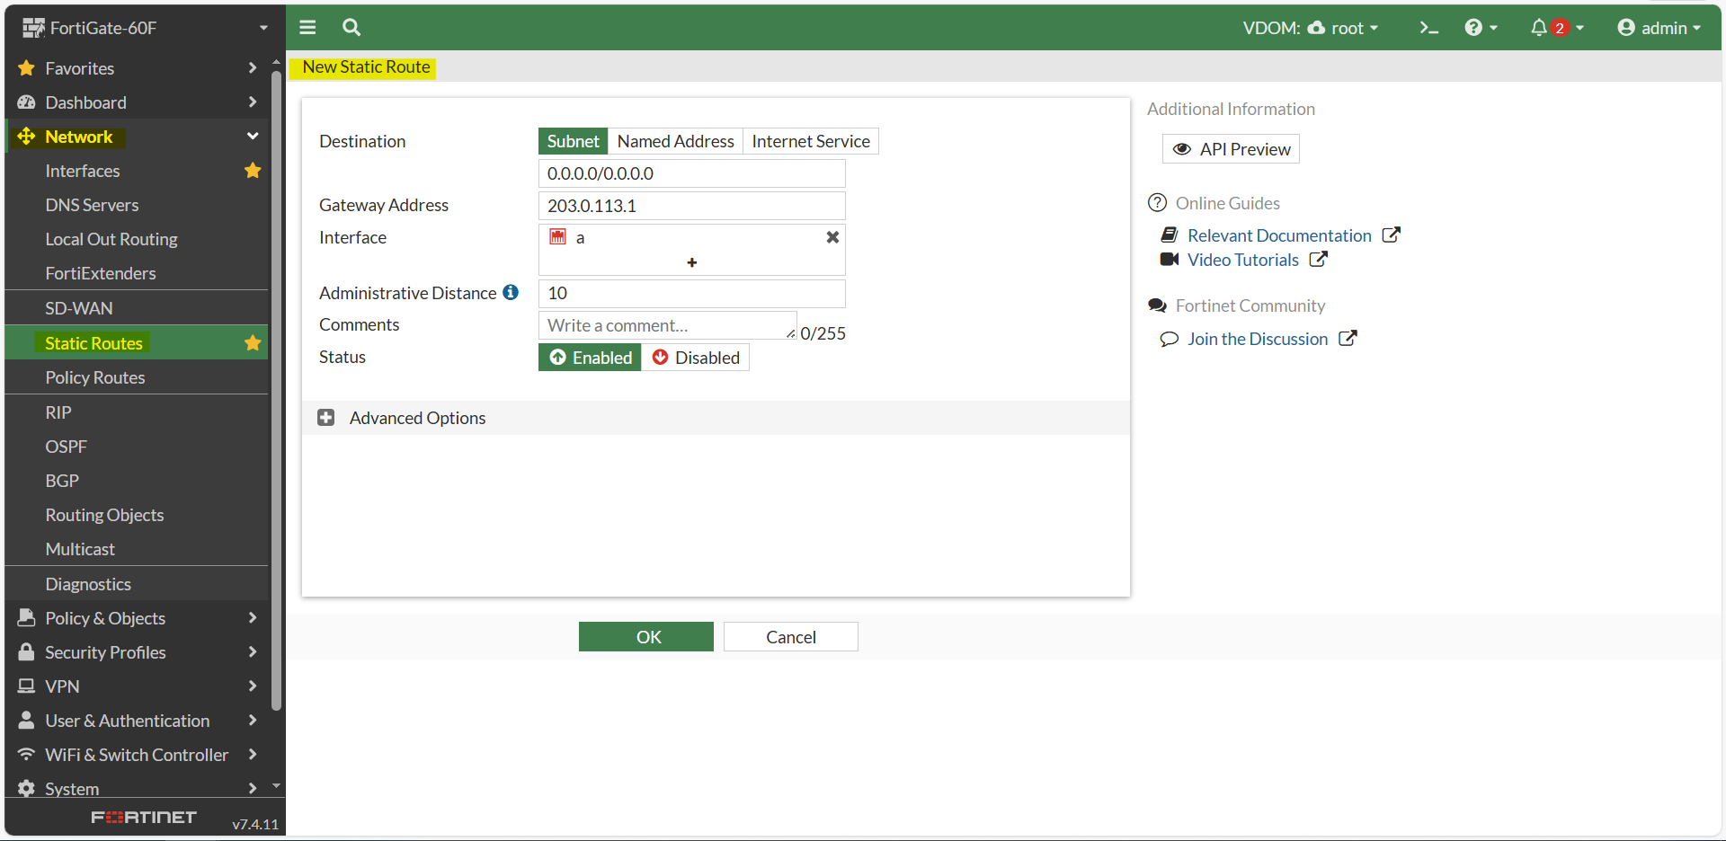Expand the VPN menu chevron

(253, 686)
